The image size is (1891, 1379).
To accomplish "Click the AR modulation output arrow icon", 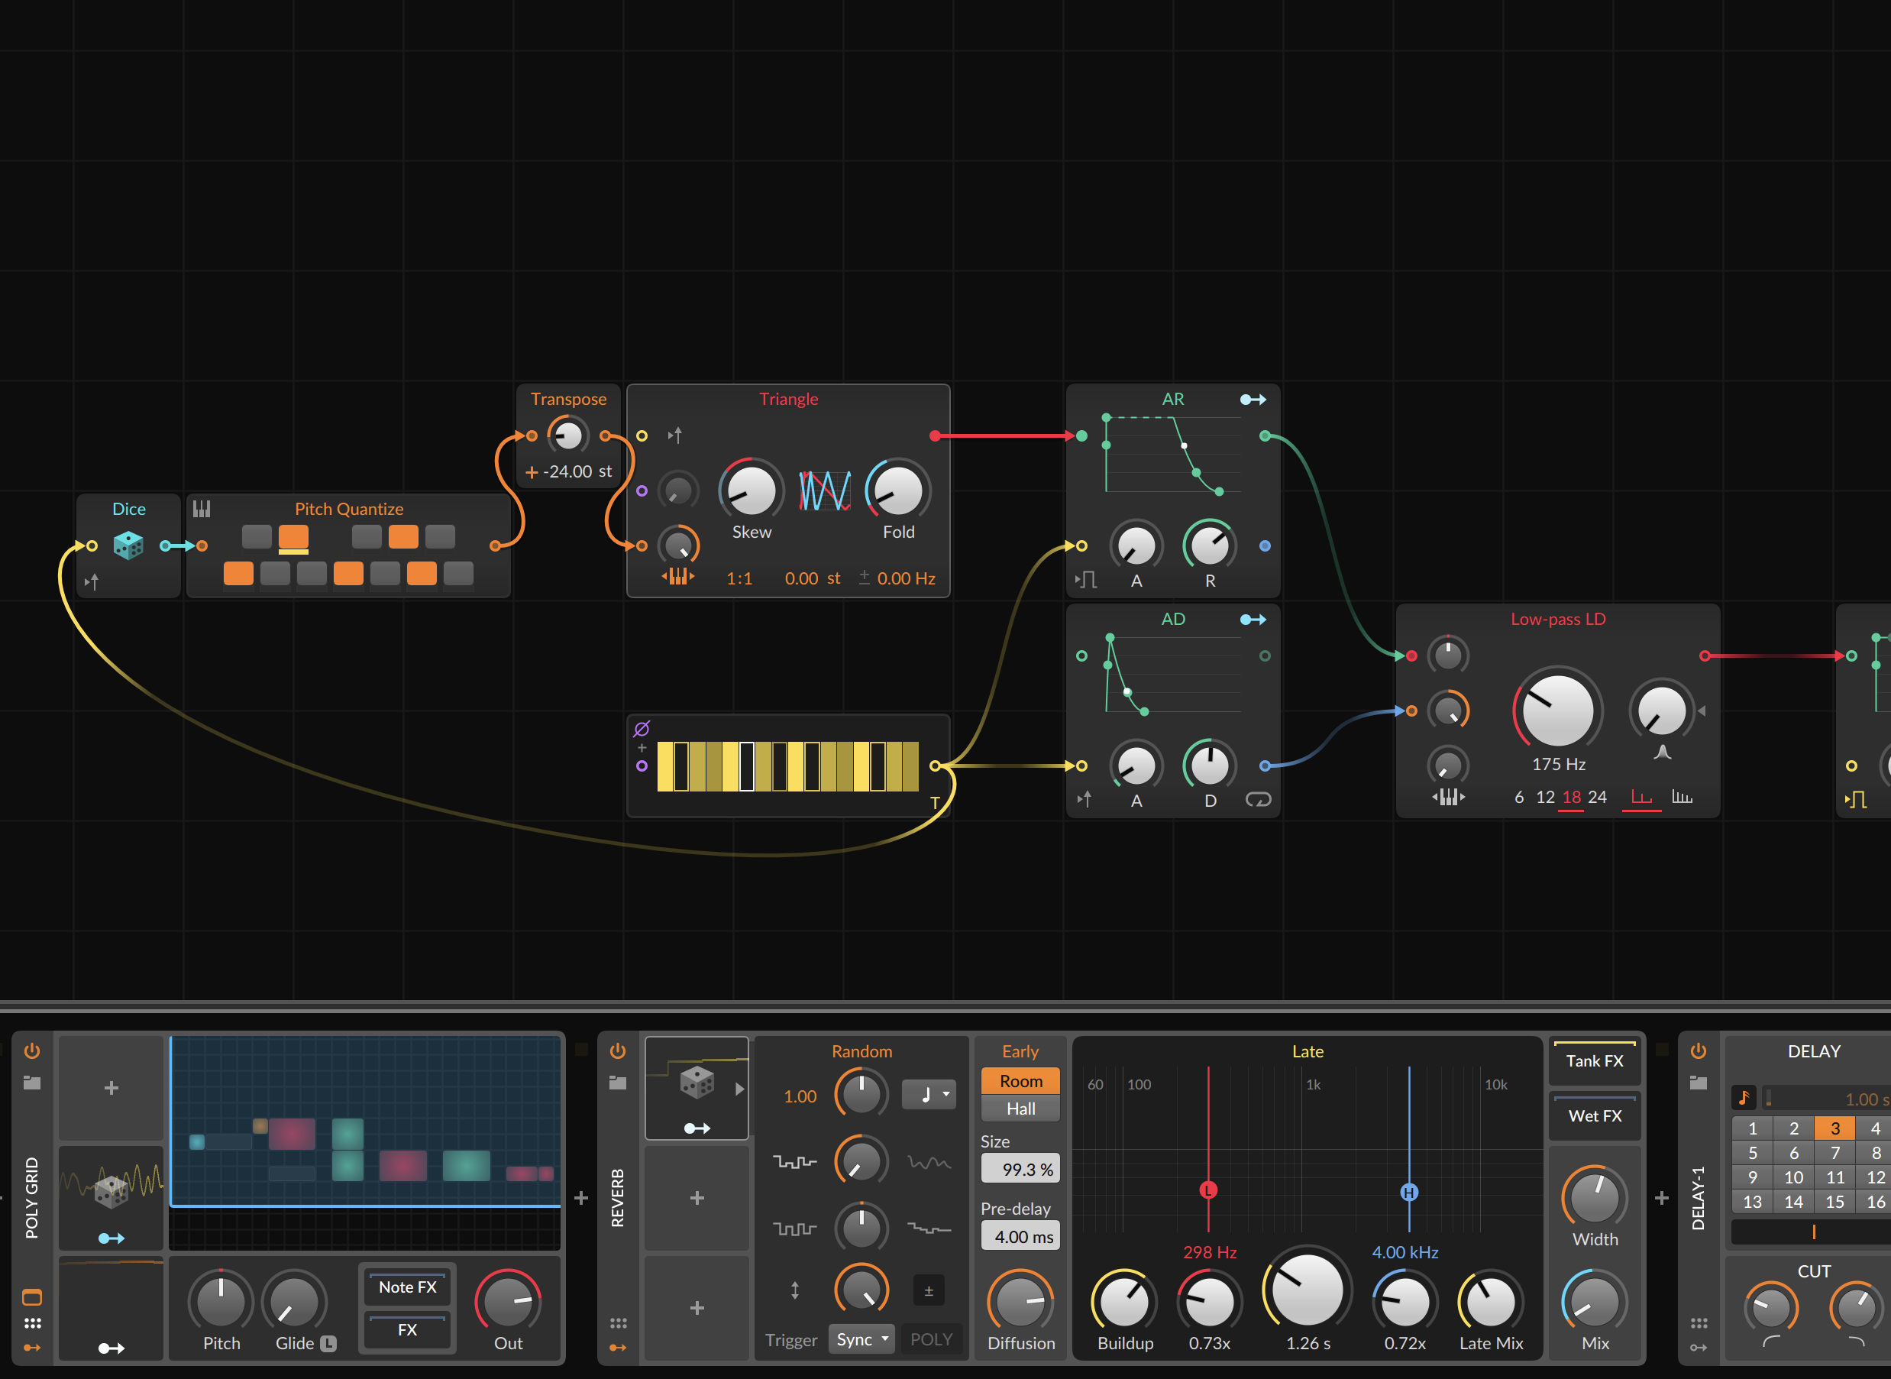I will pyautogui.click(x=1253, y=399).
